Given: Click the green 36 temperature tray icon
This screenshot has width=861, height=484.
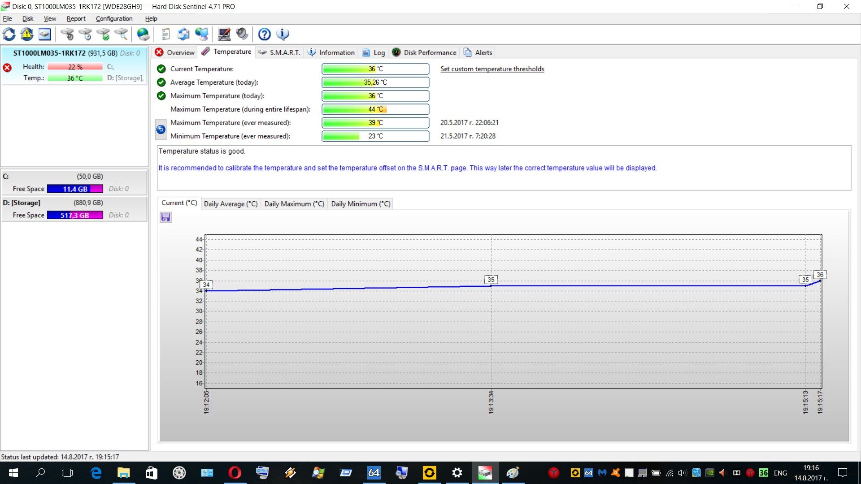Looking at the screenshot, I should pos(764,473).
